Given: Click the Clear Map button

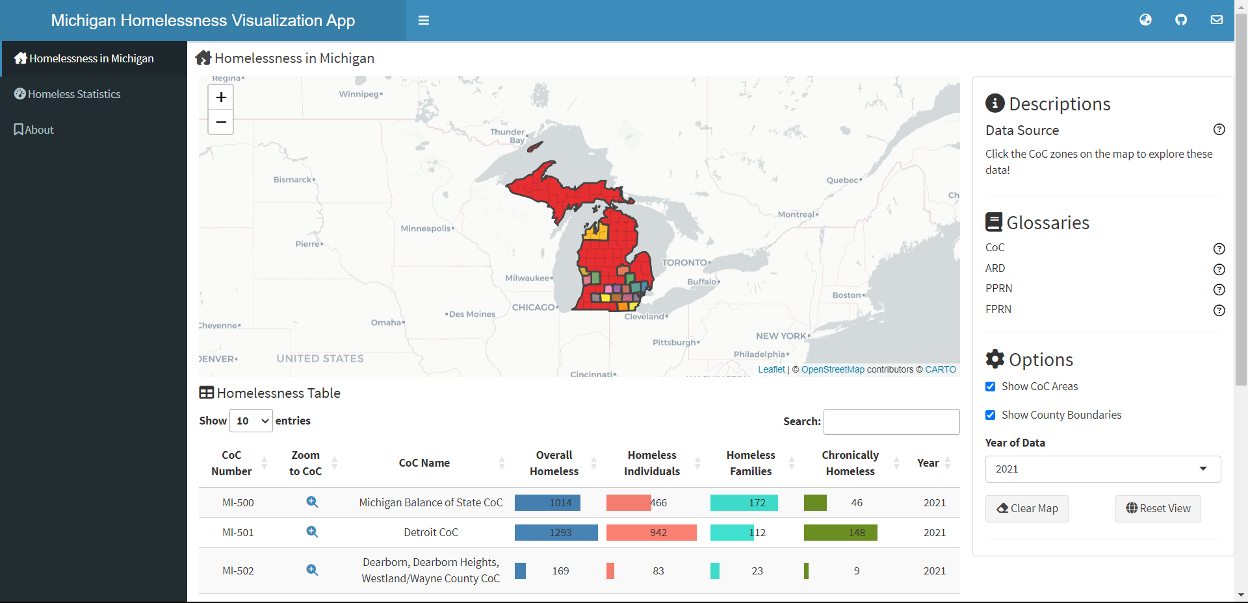Looking at the screenshot, I should tap(1027, 508).
